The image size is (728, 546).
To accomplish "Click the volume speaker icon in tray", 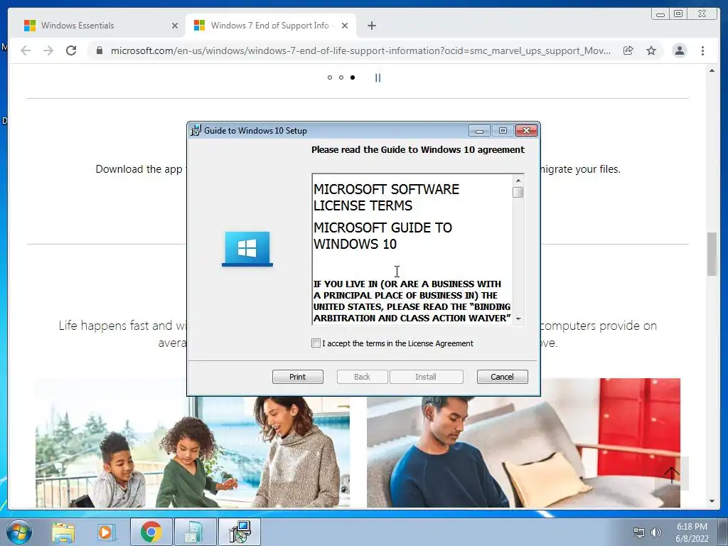I will [656, 532].
